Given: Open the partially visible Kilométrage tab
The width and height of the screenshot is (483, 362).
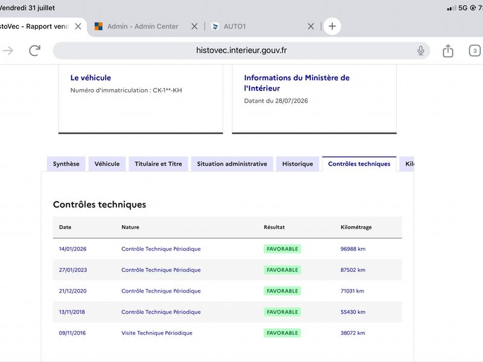Looking at the screenshot, I should (407, 164).
